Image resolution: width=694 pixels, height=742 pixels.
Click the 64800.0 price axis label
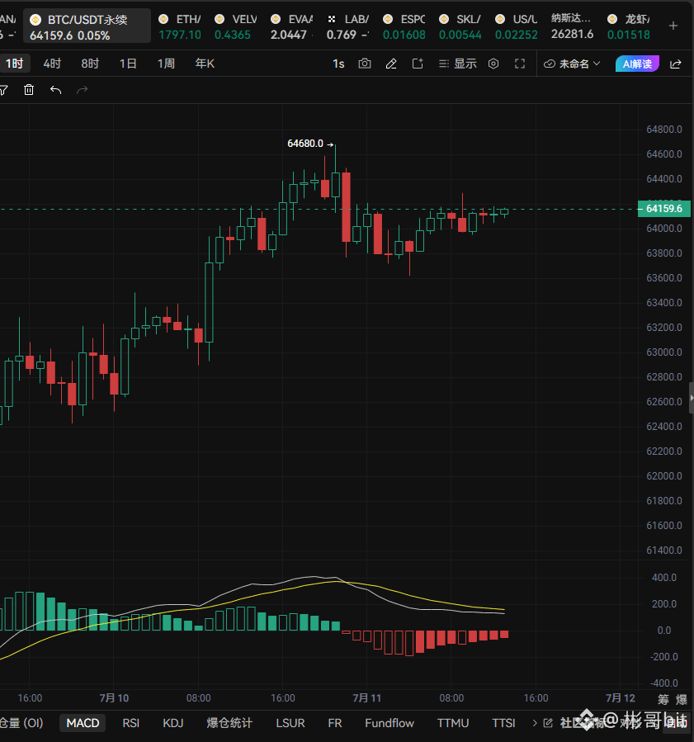[x=664, y=130]
